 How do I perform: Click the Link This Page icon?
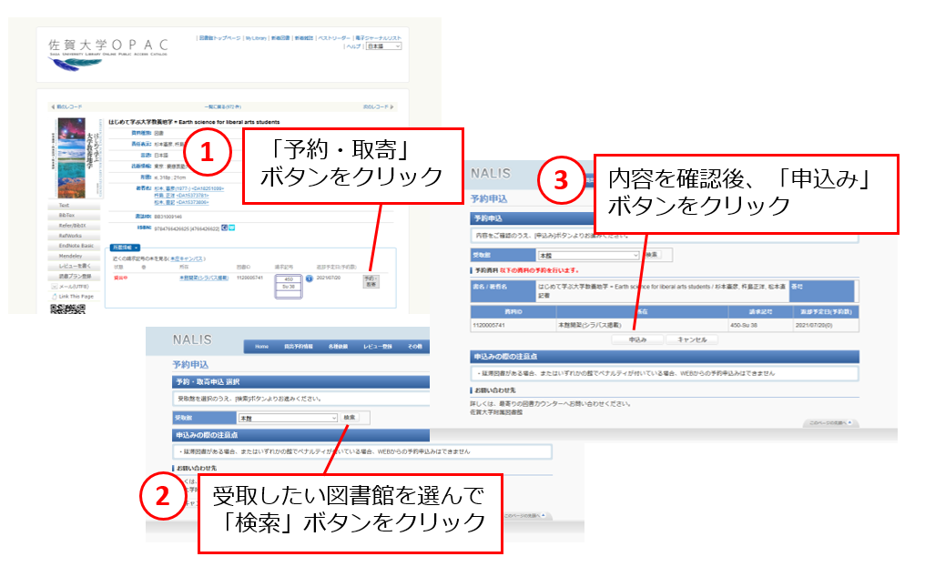click(x=53, y=297)
